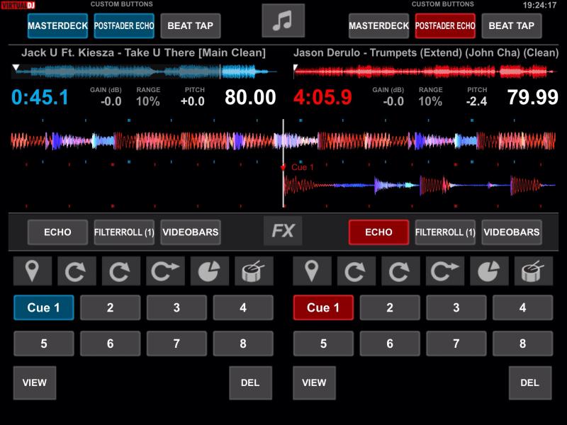Select left deck loop roll arrow icon
This screenshot has height=425, width=567.
[165, 271]
